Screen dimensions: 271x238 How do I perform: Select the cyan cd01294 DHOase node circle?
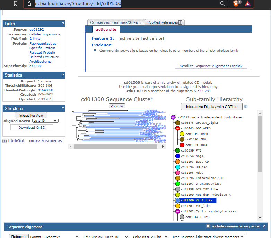[177, 167]
